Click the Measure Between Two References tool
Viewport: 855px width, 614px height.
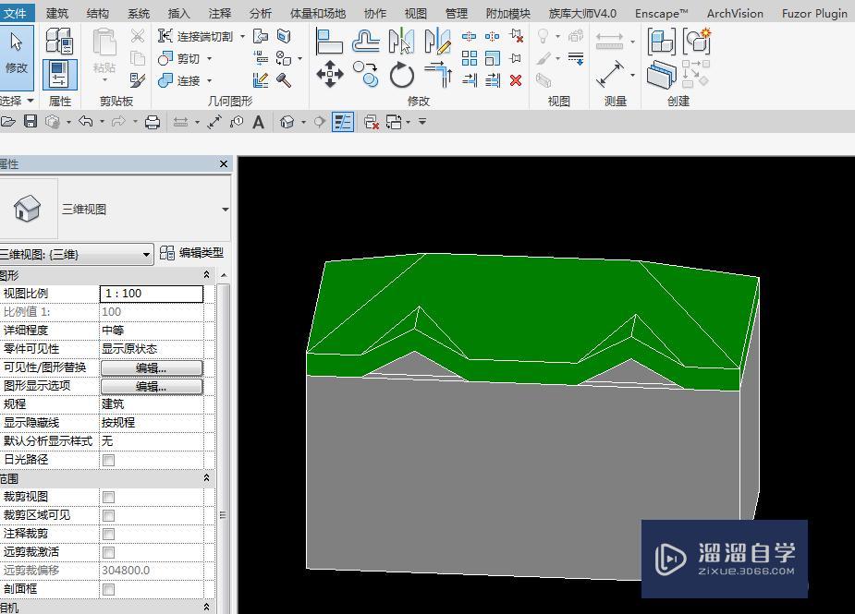609,42
